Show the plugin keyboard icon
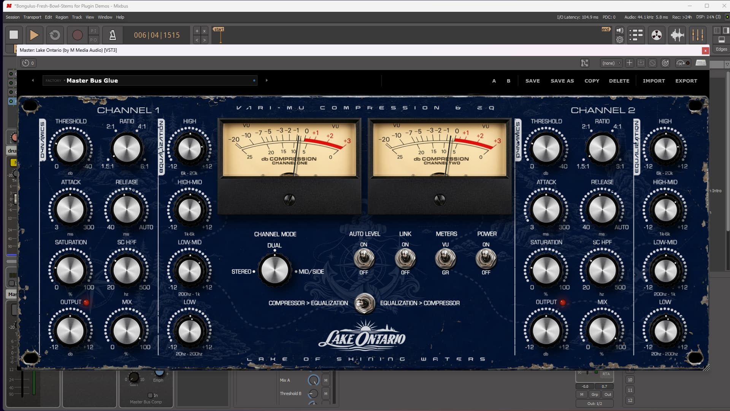This screenshot has height=411, width=730. coord(701,63)
